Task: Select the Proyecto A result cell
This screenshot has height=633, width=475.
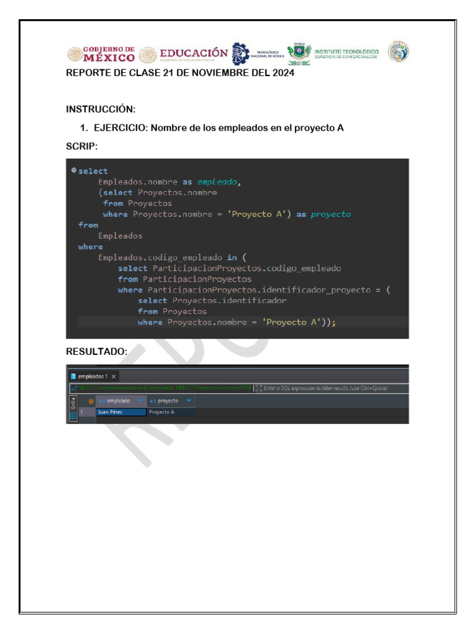Action: click(171, 412)
